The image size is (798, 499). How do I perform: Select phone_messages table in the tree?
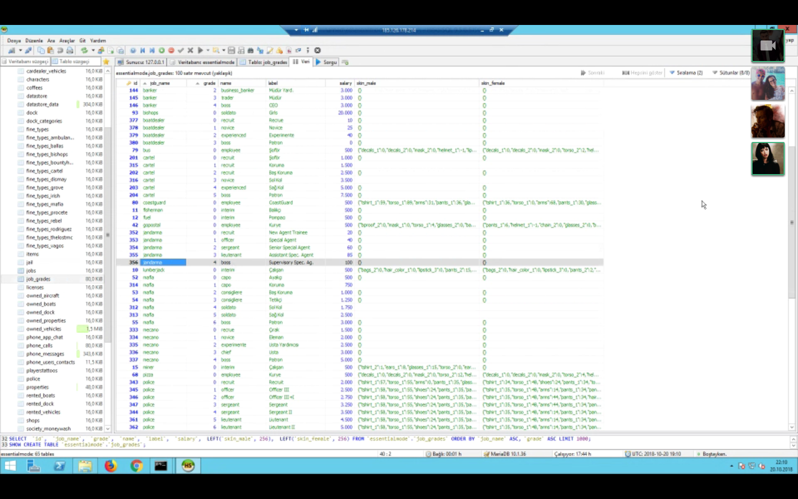[45, 354]
